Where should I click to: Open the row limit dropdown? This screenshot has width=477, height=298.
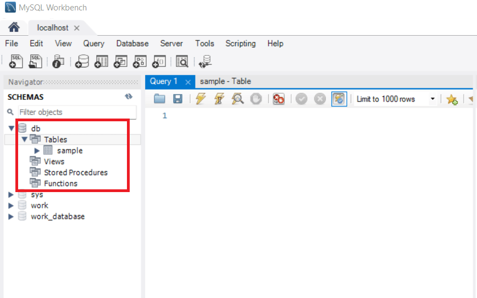[x=432, y=99]
